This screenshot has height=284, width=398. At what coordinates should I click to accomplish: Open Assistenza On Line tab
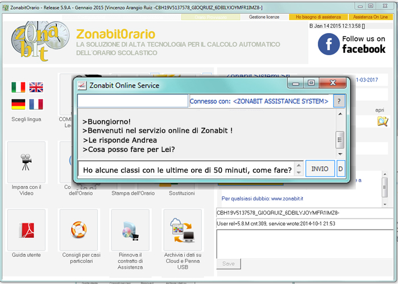point(370,17)
